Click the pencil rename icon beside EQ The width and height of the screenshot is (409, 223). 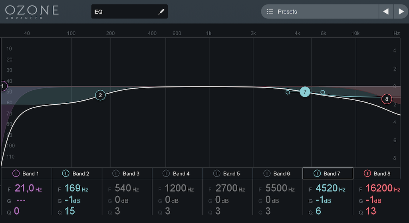pos(161,12)
